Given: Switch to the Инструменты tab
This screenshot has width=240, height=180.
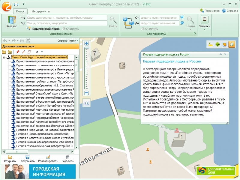Looking at the screenshot, I should pos(40,11).
